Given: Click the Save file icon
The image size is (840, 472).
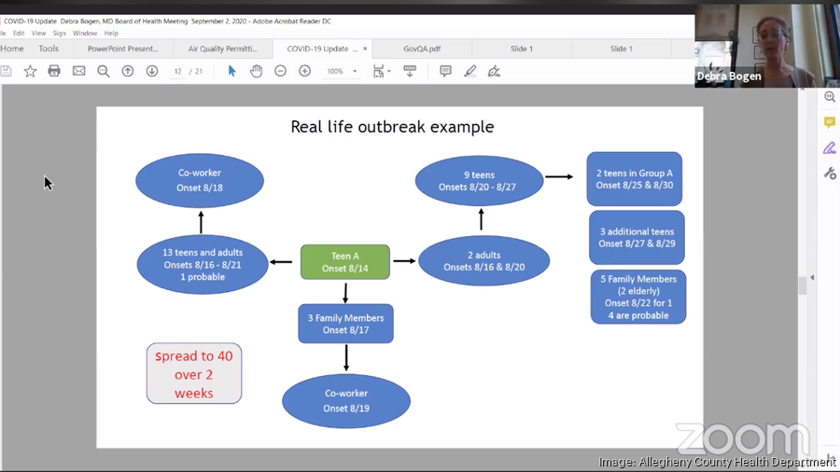Looking at the screenshot, I should (x=7, y=71).
